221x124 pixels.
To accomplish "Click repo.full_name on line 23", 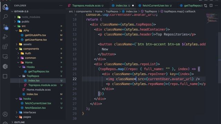I will click(x=184, y=84).
